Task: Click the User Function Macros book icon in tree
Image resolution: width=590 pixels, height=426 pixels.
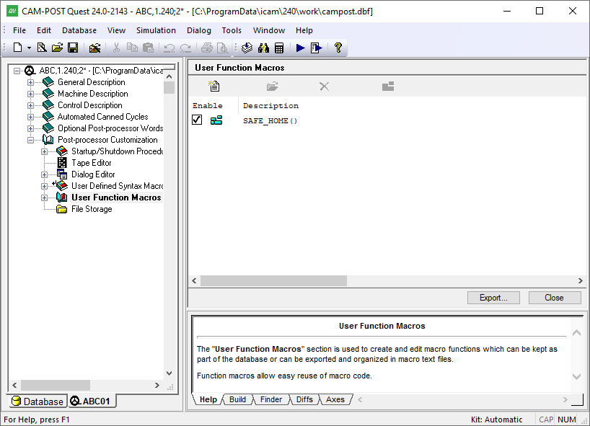Action: pyautogui.click(x=62, y=197)
